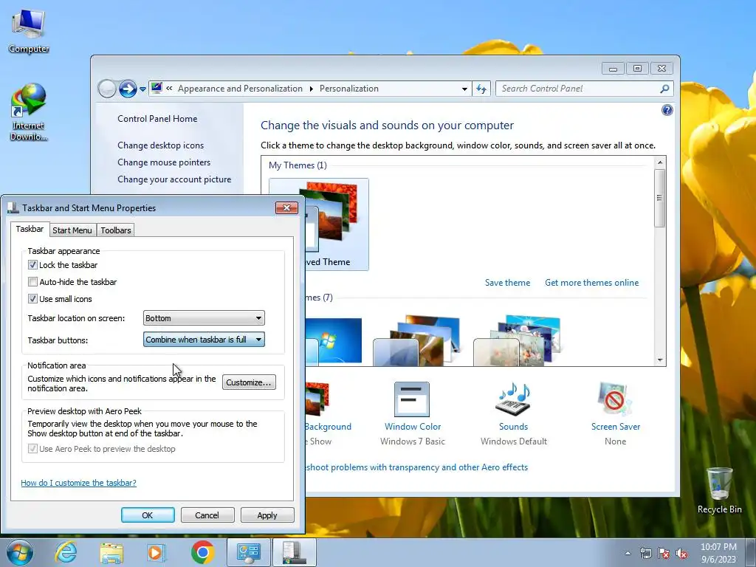Open Change your account picture link

(174, 179)
